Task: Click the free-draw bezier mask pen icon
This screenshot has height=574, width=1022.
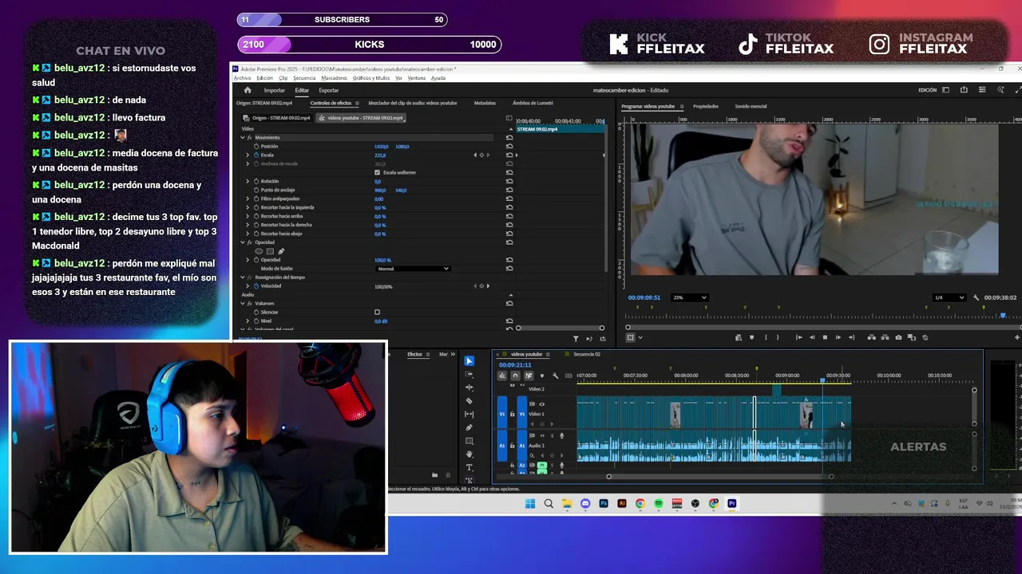Action: [x=281, y=251]
